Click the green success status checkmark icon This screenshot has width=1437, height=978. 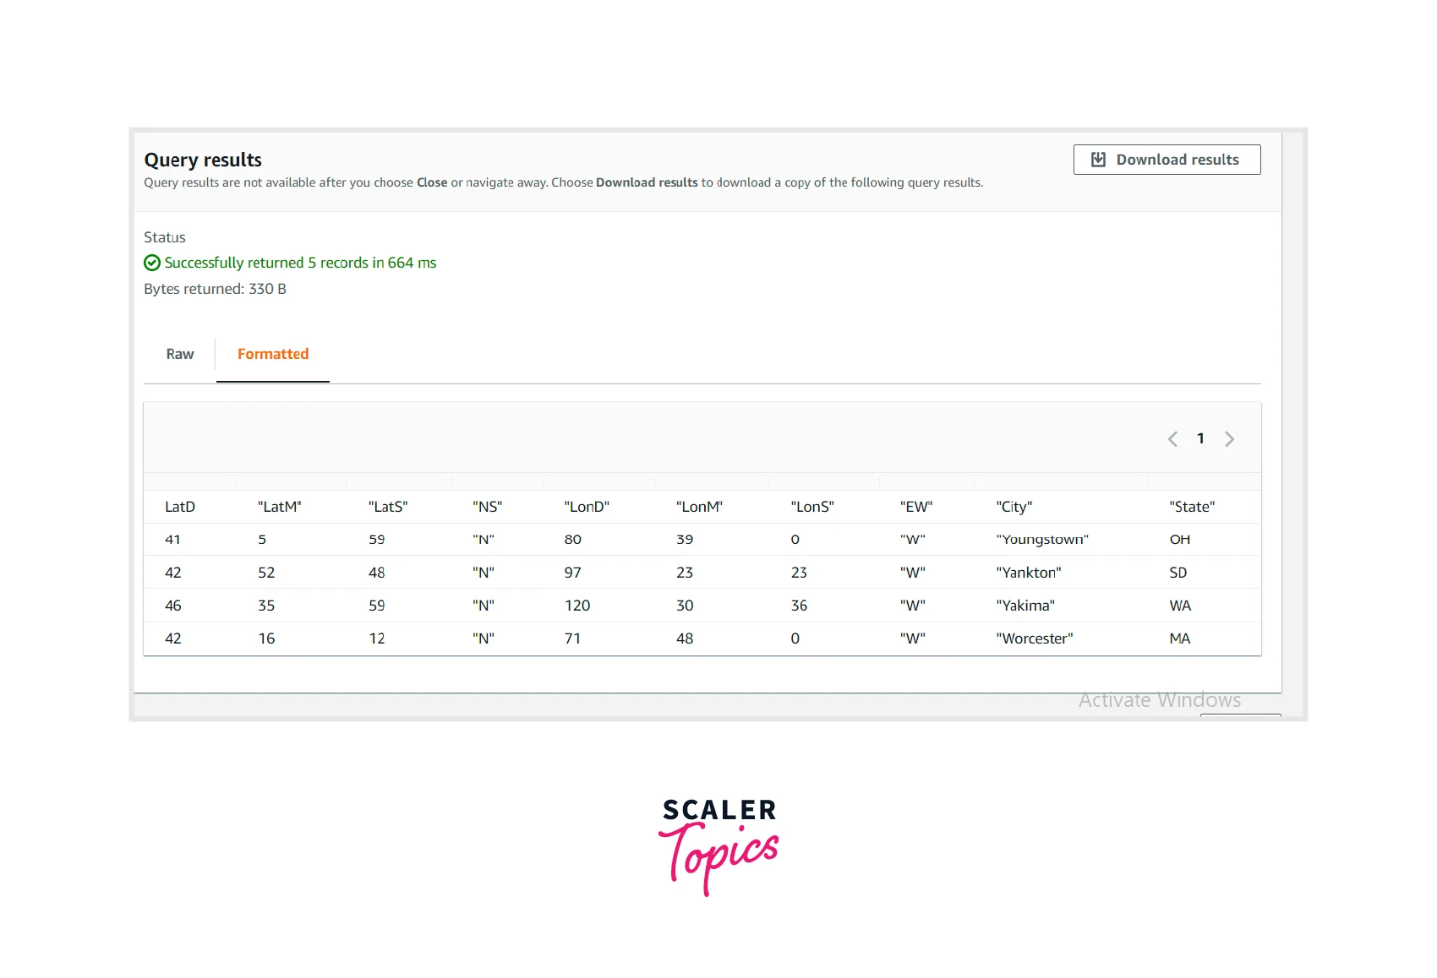[151, 263]
